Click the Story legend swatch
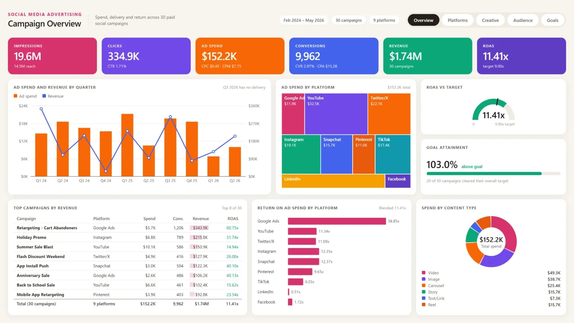574x323 pixels. (x=424, y=292)
